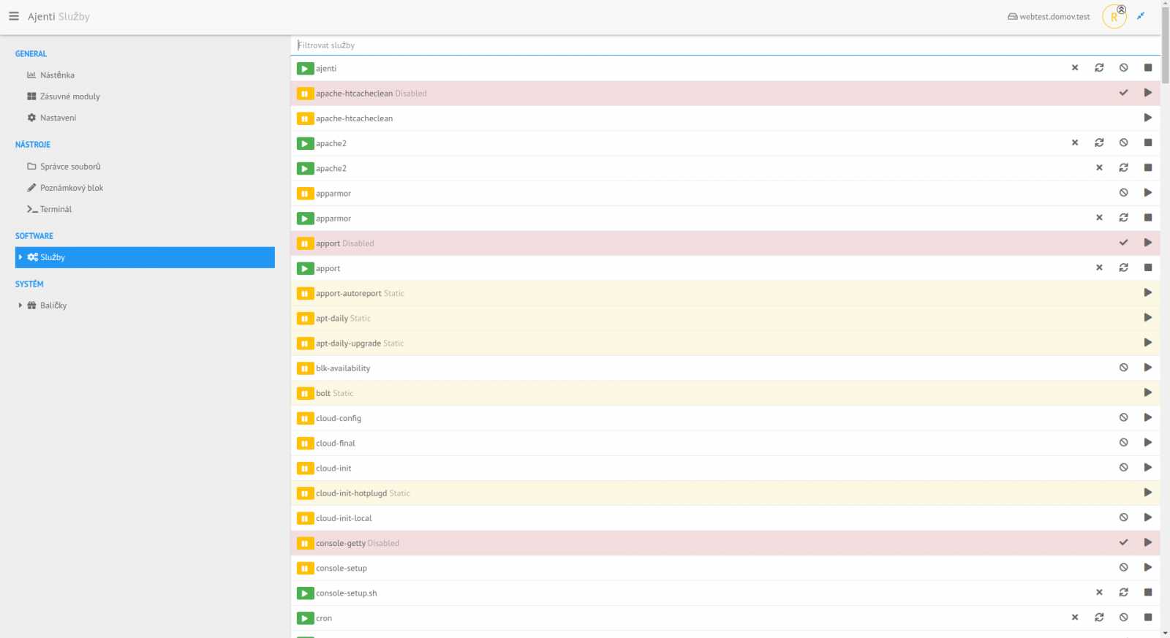Image resolution: width=1170 pixels, height=638 pixels.
Task: Disable the cron service using ban icon
Action: 1124,618
